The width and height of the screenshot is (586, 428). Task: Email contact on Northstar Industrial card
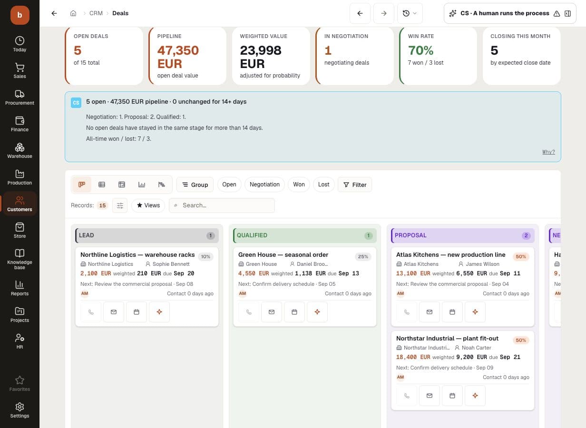pos(430,396)
